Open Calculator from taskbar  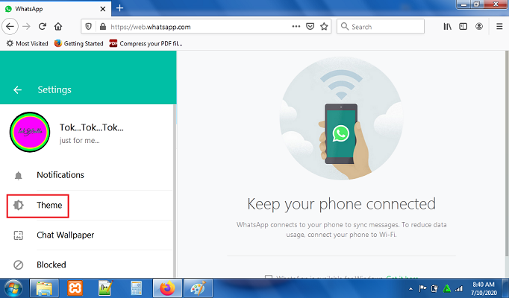tap(137, 288)
